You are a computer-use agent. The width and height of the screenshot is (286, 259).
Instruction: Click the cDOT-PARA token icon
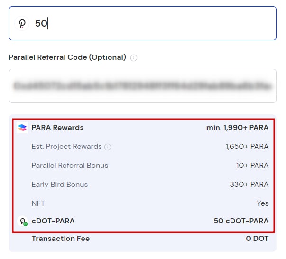[x=23, y=221]
